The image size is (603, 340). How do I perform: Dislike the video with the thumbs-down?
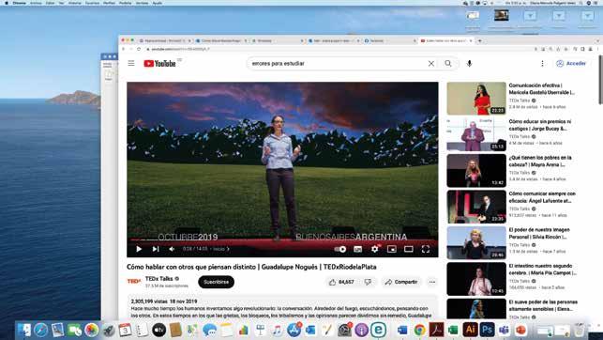coord(368,283)
